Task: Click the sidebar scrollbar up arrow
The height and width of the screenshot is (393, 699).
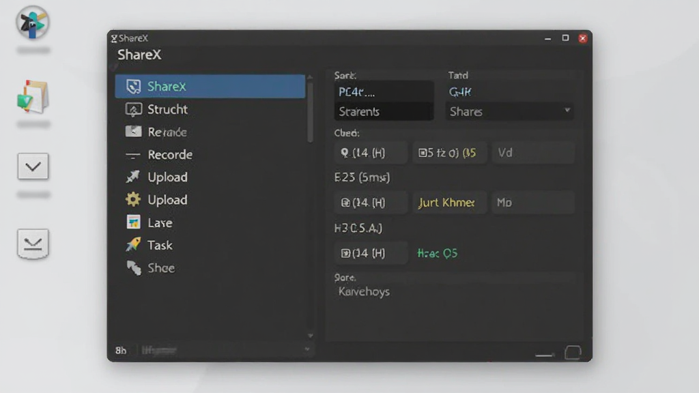Action: (310, 78)
